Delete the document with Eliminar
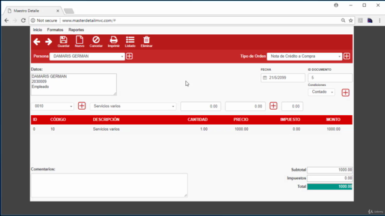 (x=147, y=41)
